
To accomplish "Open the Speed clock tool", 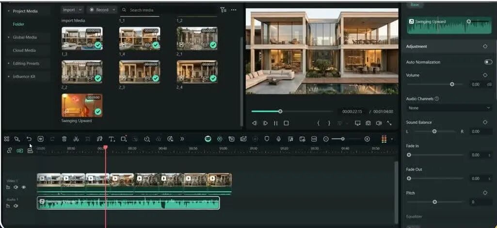I will pos(147,139).
